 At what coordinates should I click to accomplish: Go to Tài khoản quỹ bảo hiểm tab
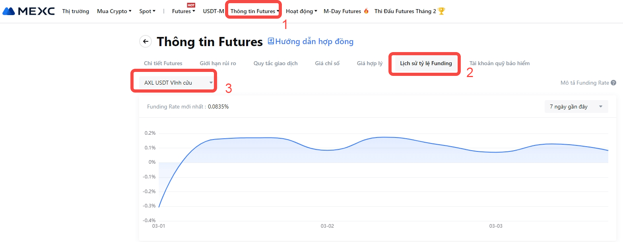[x=499, y=63]
